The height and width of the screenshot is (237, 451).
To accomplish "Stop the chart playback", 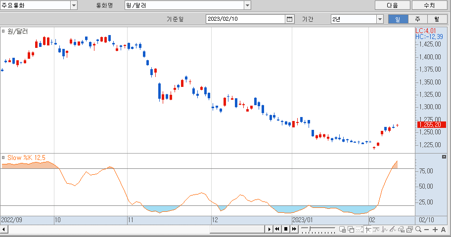I will pos(286,229).
